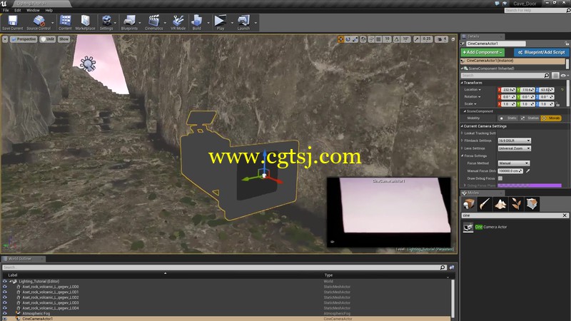571x321 pixels.
Task: Open property matrix grid icon in Details
Action: [x=555, y=76]
